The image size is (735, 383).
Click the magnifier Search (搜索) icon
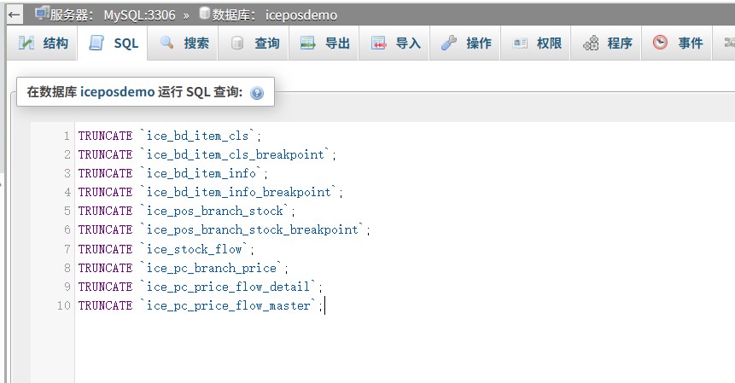(166, 43)
